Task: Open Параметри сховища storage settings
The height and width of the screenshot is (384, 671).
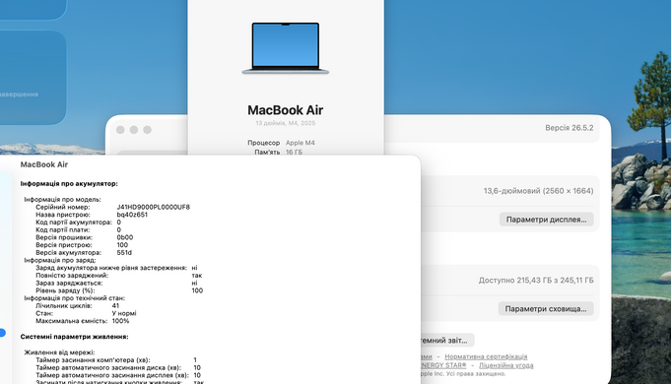Action: pyautogui.click(x=546, y=309)
